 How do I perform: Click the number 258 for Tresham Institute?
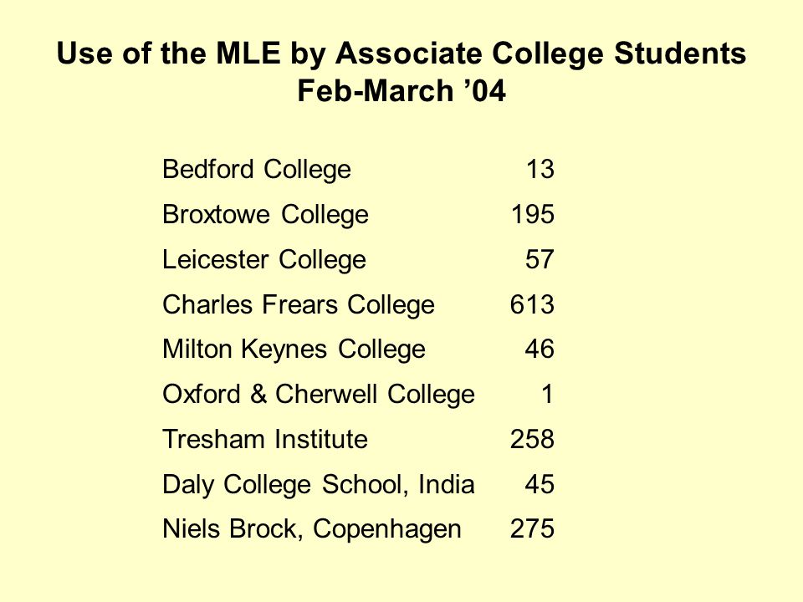(x=532, y=439)
